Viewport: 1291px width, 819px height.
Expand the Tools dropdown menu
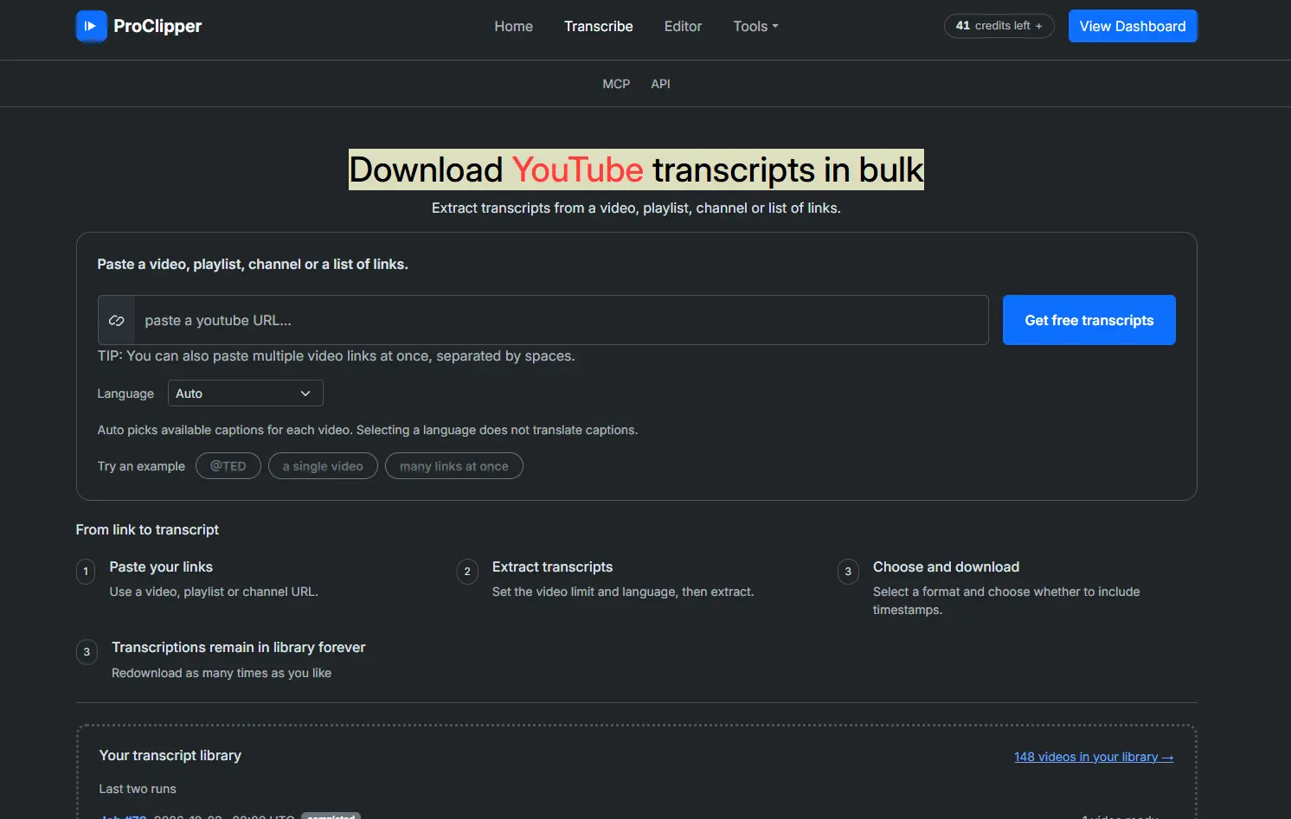tap(755, 26)
